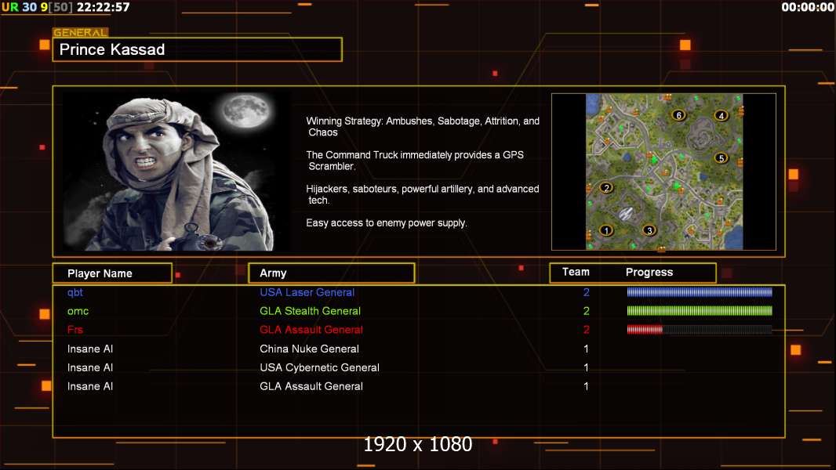
Task: Click the Army column header
Action: [x=332, y=273]
